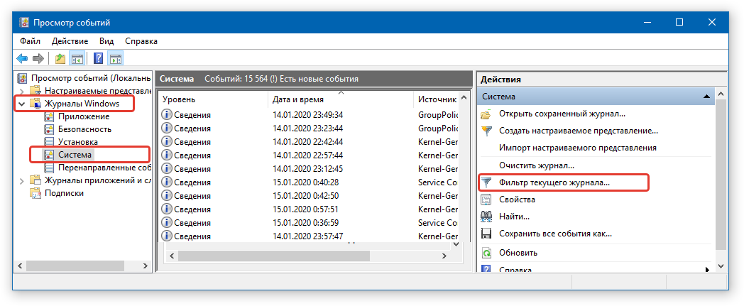Open the Файл menu

pyautogui.click(x=31, y=41)
